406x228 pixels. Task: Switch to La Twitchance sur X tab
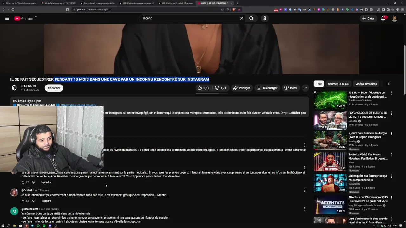click(59, 3)
